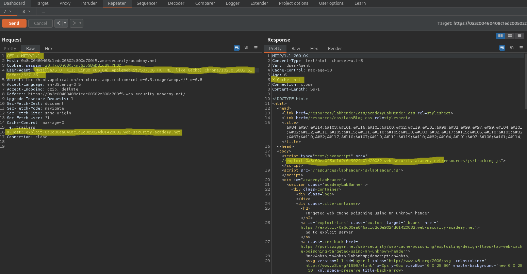This screenshot has height=274, width=527.
Task: Switch Response view to Pretty
Action: click(x=275, y=49)
